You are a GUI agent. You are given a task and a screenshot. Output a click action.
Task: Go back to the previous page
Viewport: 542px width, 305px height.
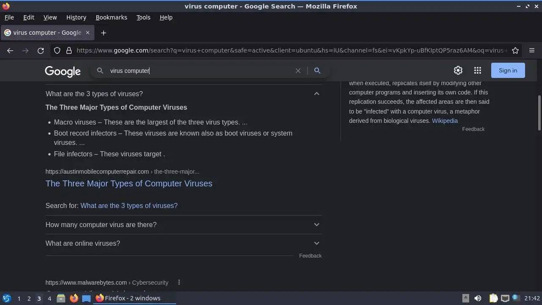10,50
